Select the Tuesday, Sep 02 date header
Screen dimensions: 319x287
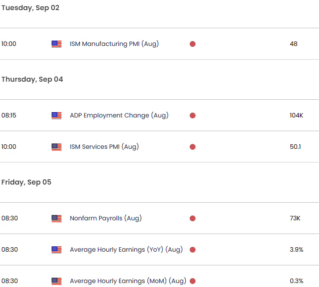[x=30, y=8]
